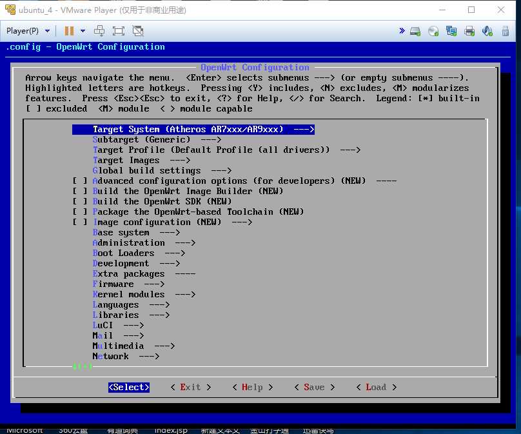The image size is (521, 434).
Task: Open Subtarget (Generic) submenu
Action: click(x=157, y=139)
